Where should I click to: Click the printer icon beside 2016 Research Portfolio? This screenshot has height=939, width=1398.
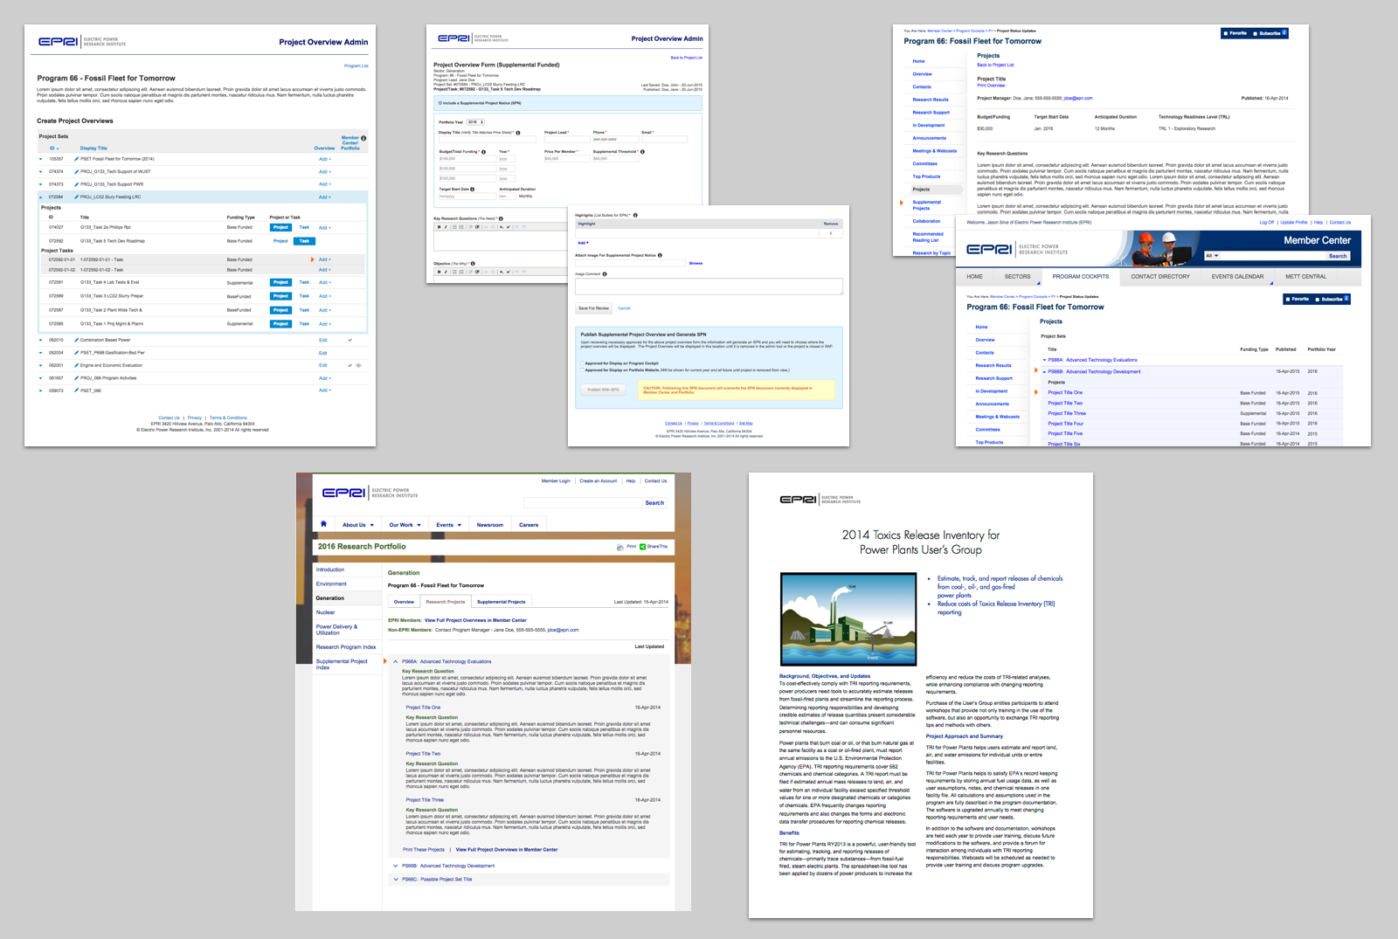click(x=620, y=547)
